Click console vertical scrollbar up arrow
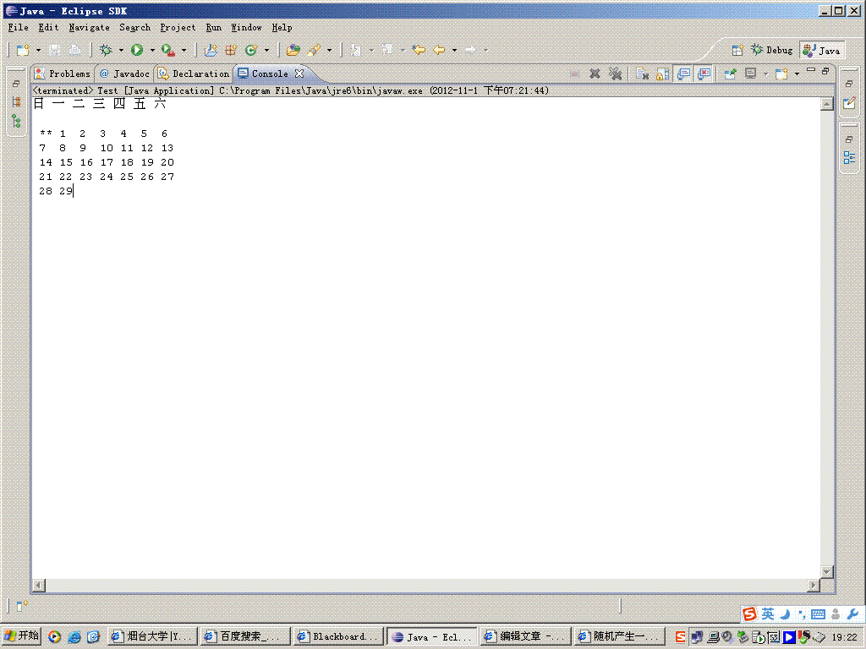 827,104
